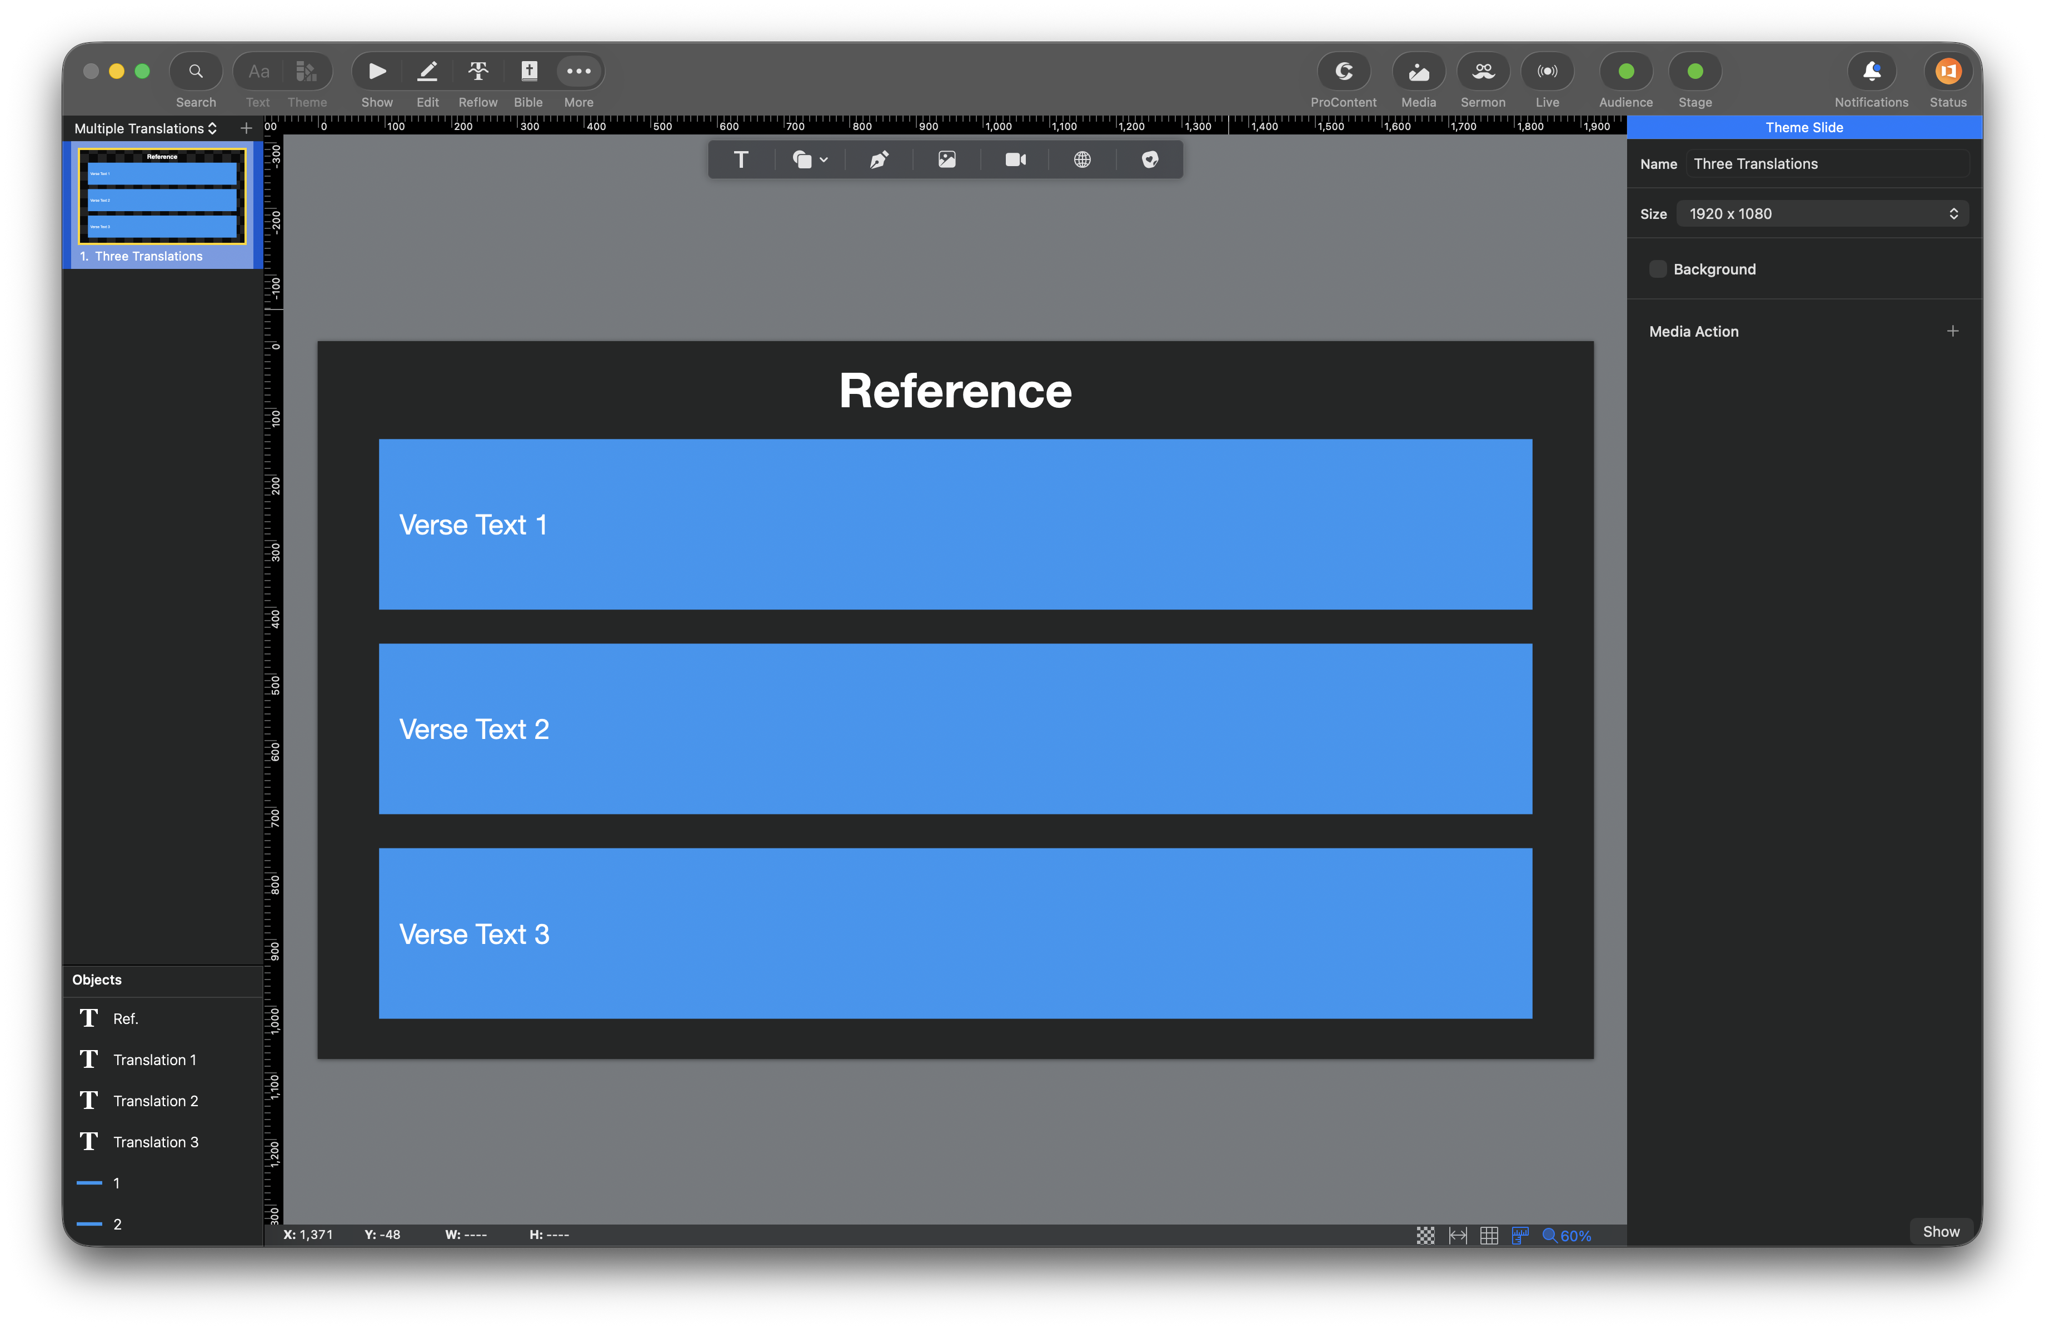Image resolution: width=2045 pixels, height=1329 pixels.
Task: Toggle the Audience output
Action: [1625, 71]
